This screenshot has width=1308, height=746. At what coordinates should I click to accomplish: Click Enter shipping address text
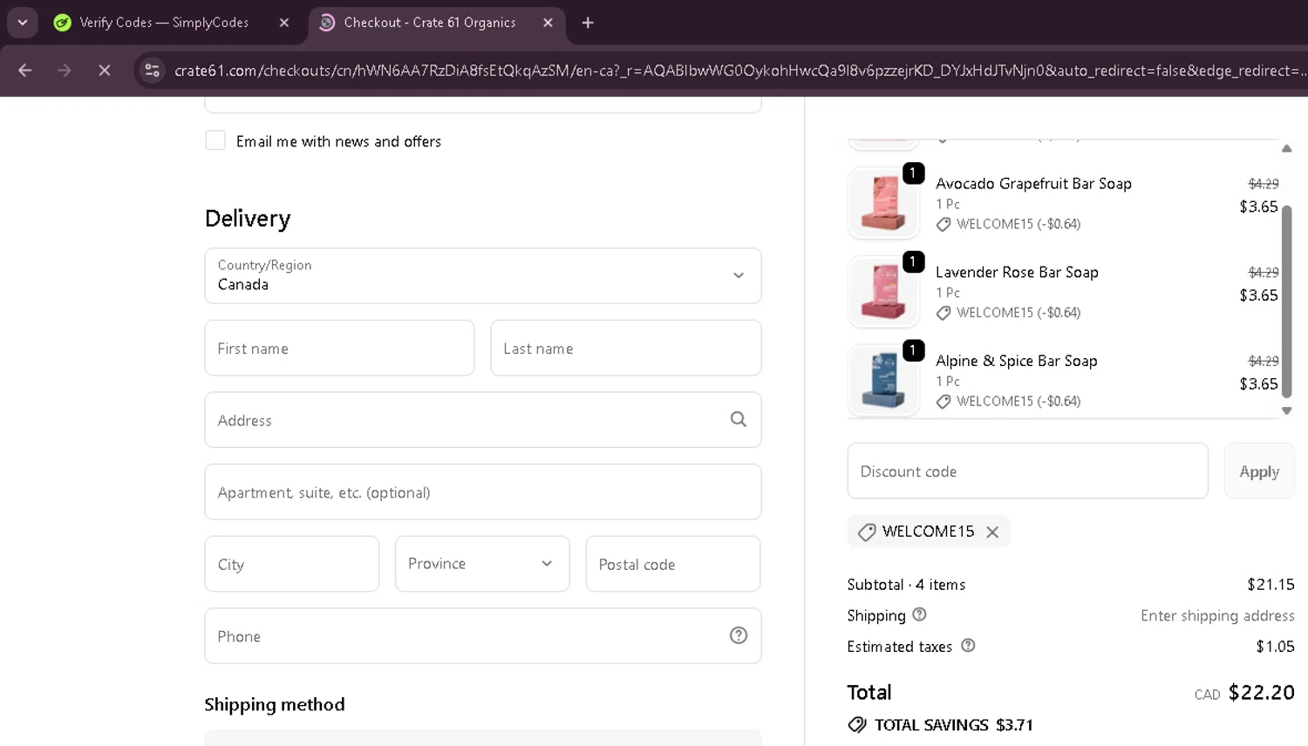[x=1217, y=615]
